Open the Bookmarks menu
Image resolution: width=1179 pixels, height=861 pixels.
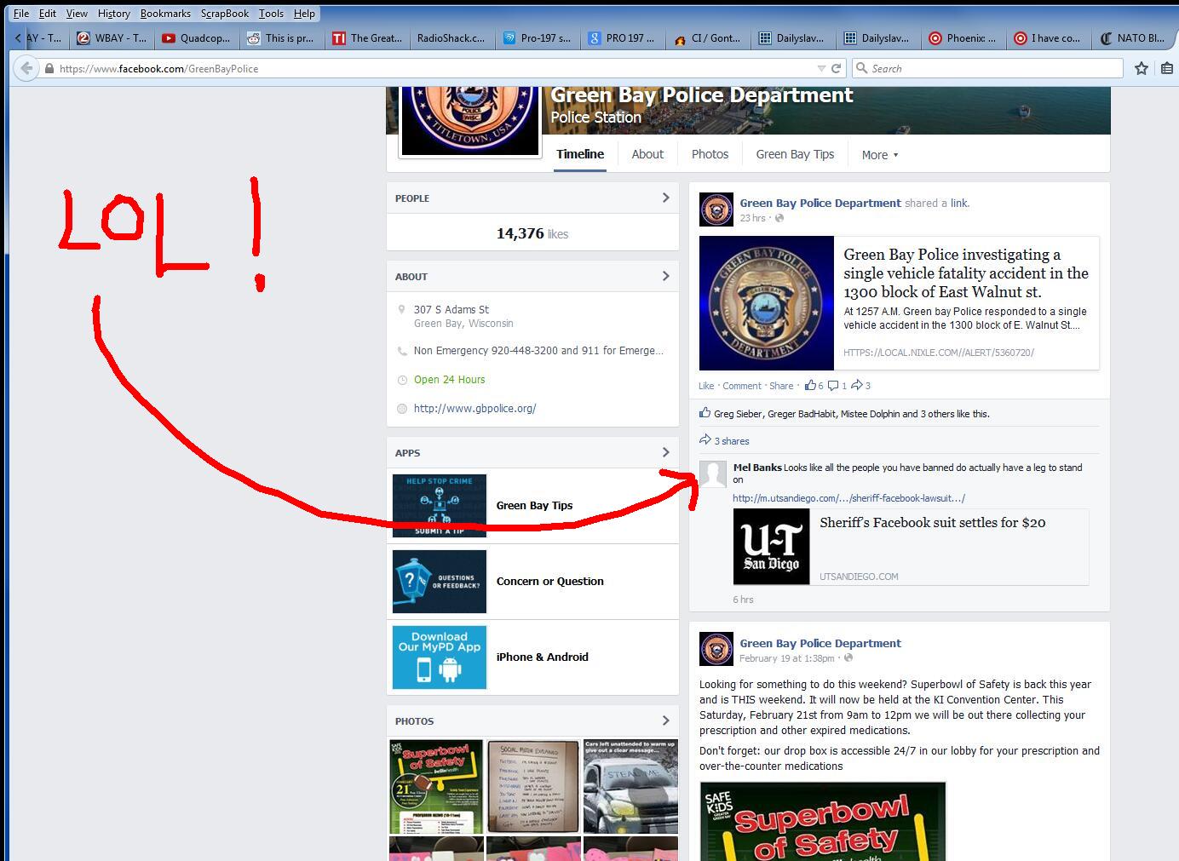click(165, 14)
